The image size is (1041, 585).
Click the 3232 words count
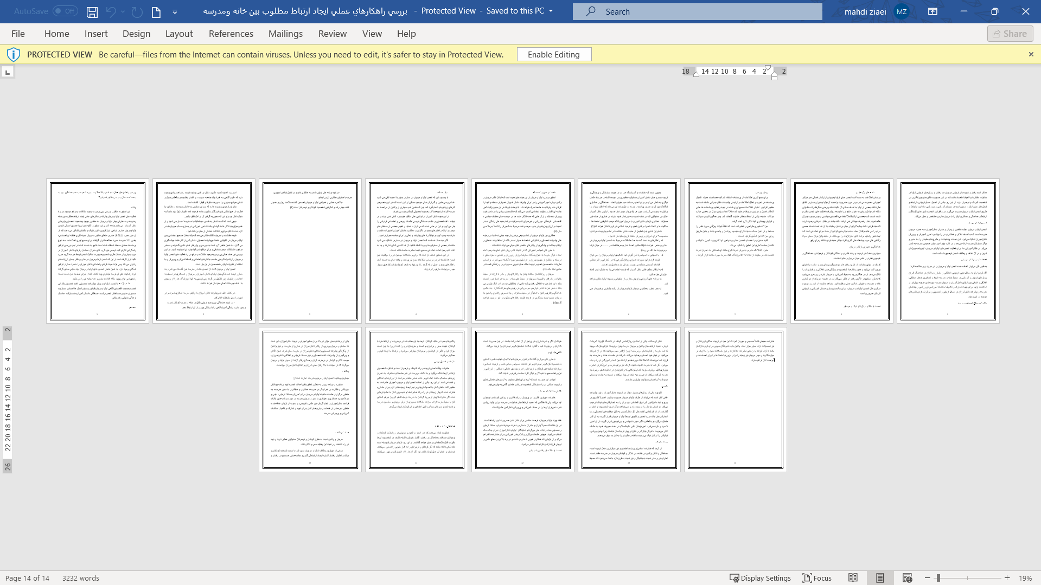pyautogui.click(x=81, y=578)
